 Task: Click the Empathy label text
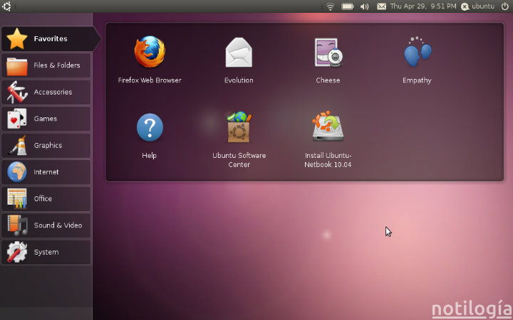[417, 80]
